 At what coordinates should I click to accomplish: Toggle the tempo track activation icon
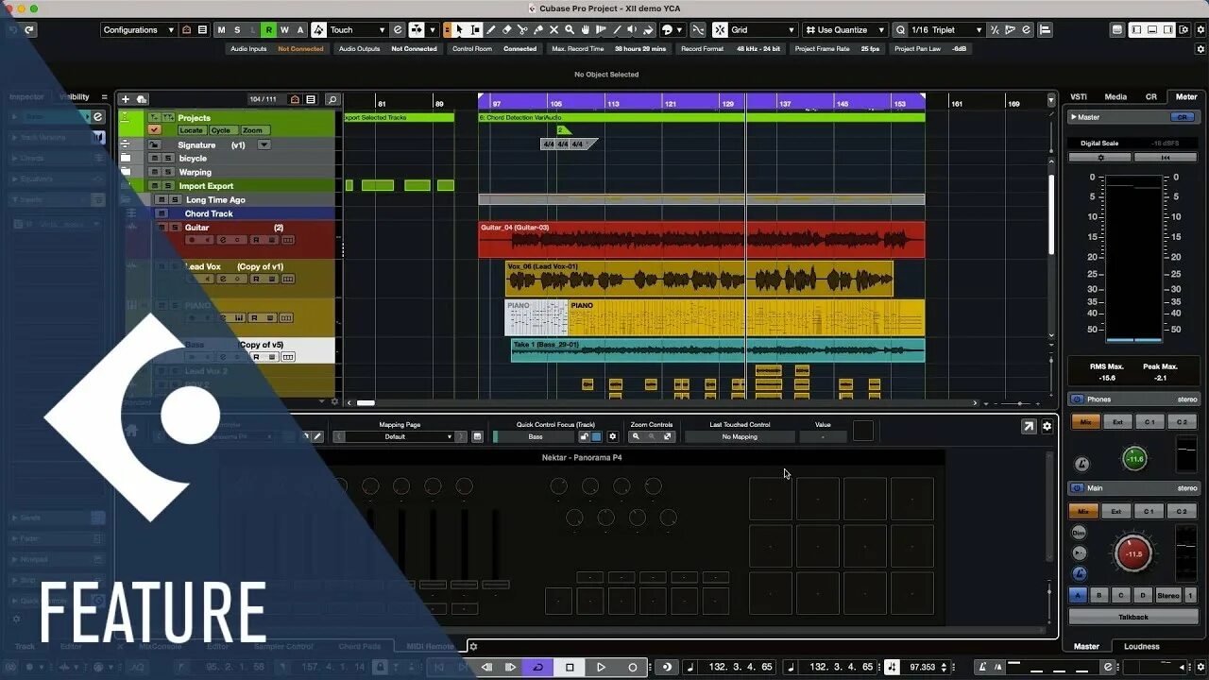[x=892, y=667]
